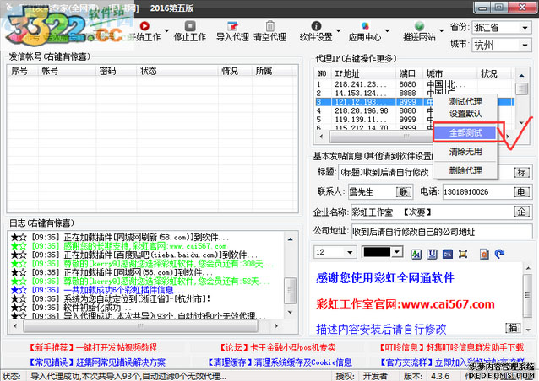Click the 清空代理 clear proxy button
The image size is (539, 381).
pyautogui.click(x=269, y=37)
